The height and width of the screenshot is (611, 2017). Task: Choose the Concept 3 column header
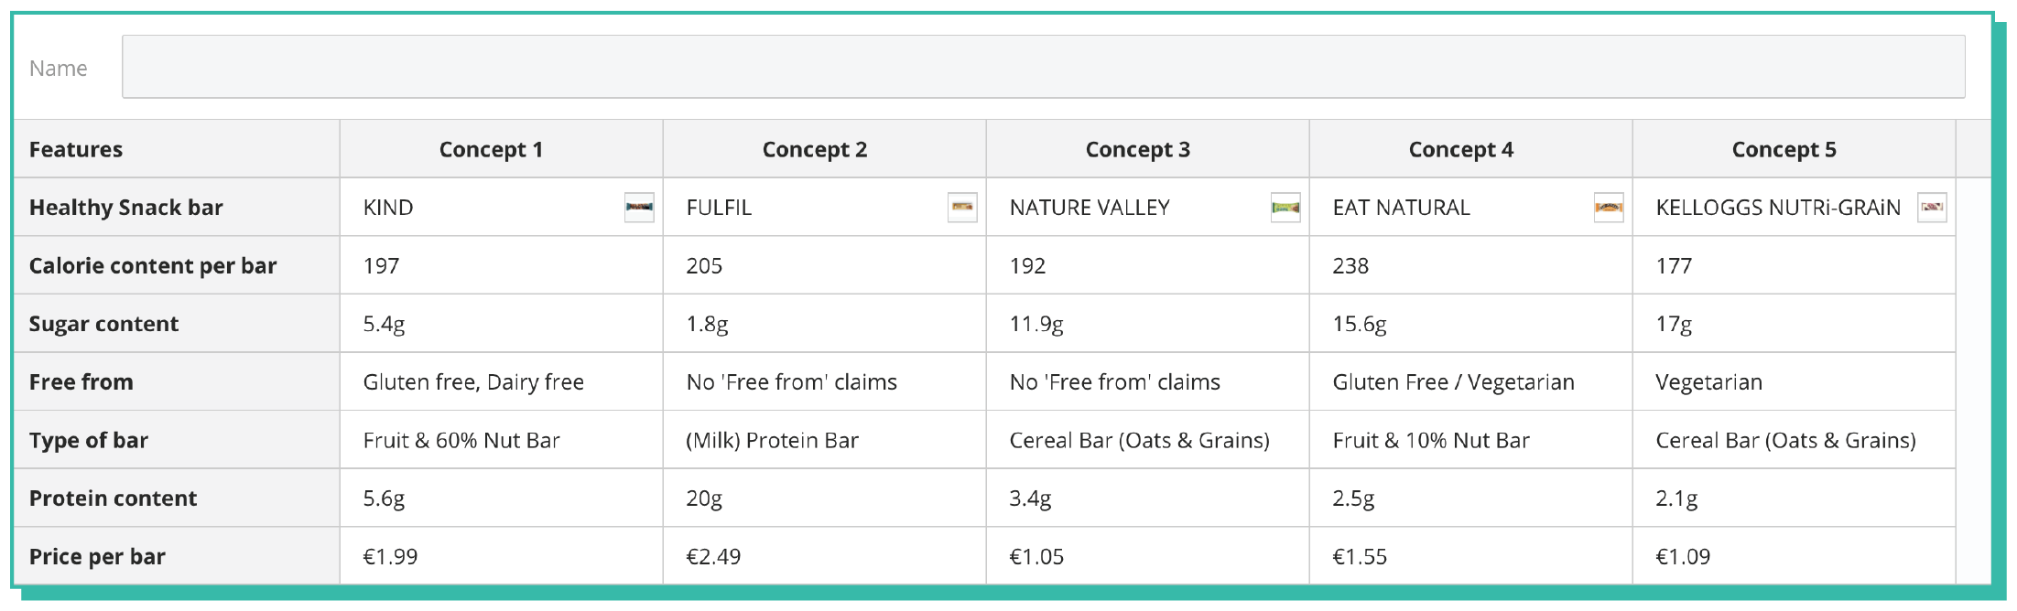[x=1137, y=149]
